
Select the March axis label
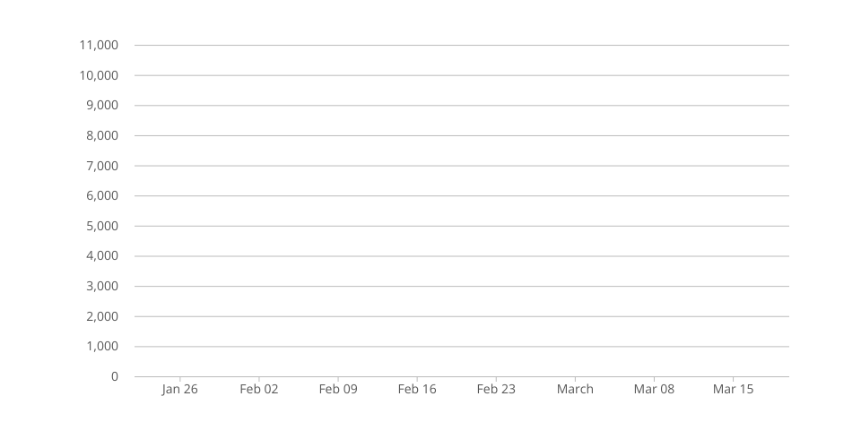[575, 389]
